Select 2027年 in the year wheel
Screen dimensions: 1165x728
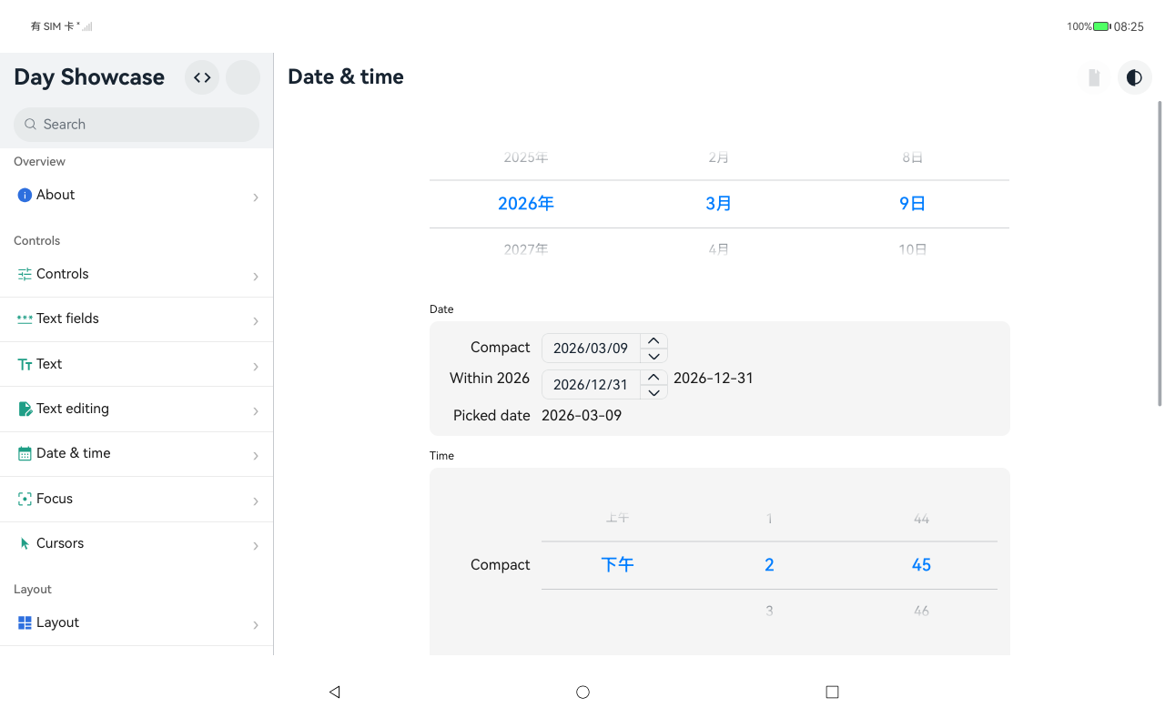[526, 248]
